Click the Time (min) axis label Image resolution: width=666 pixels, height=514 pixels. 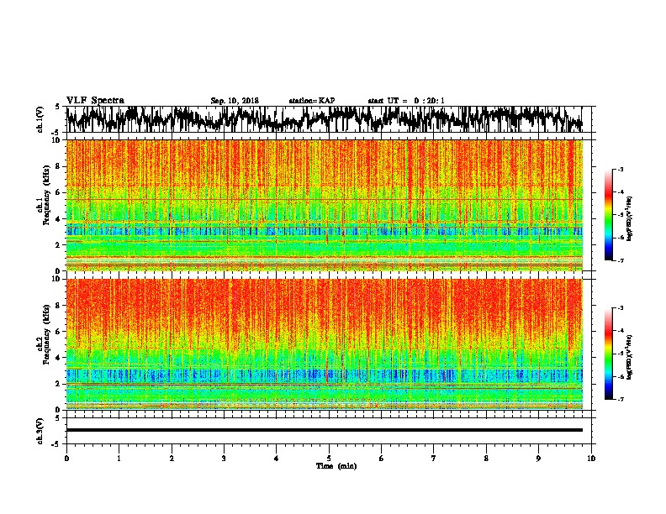(336, 466)
